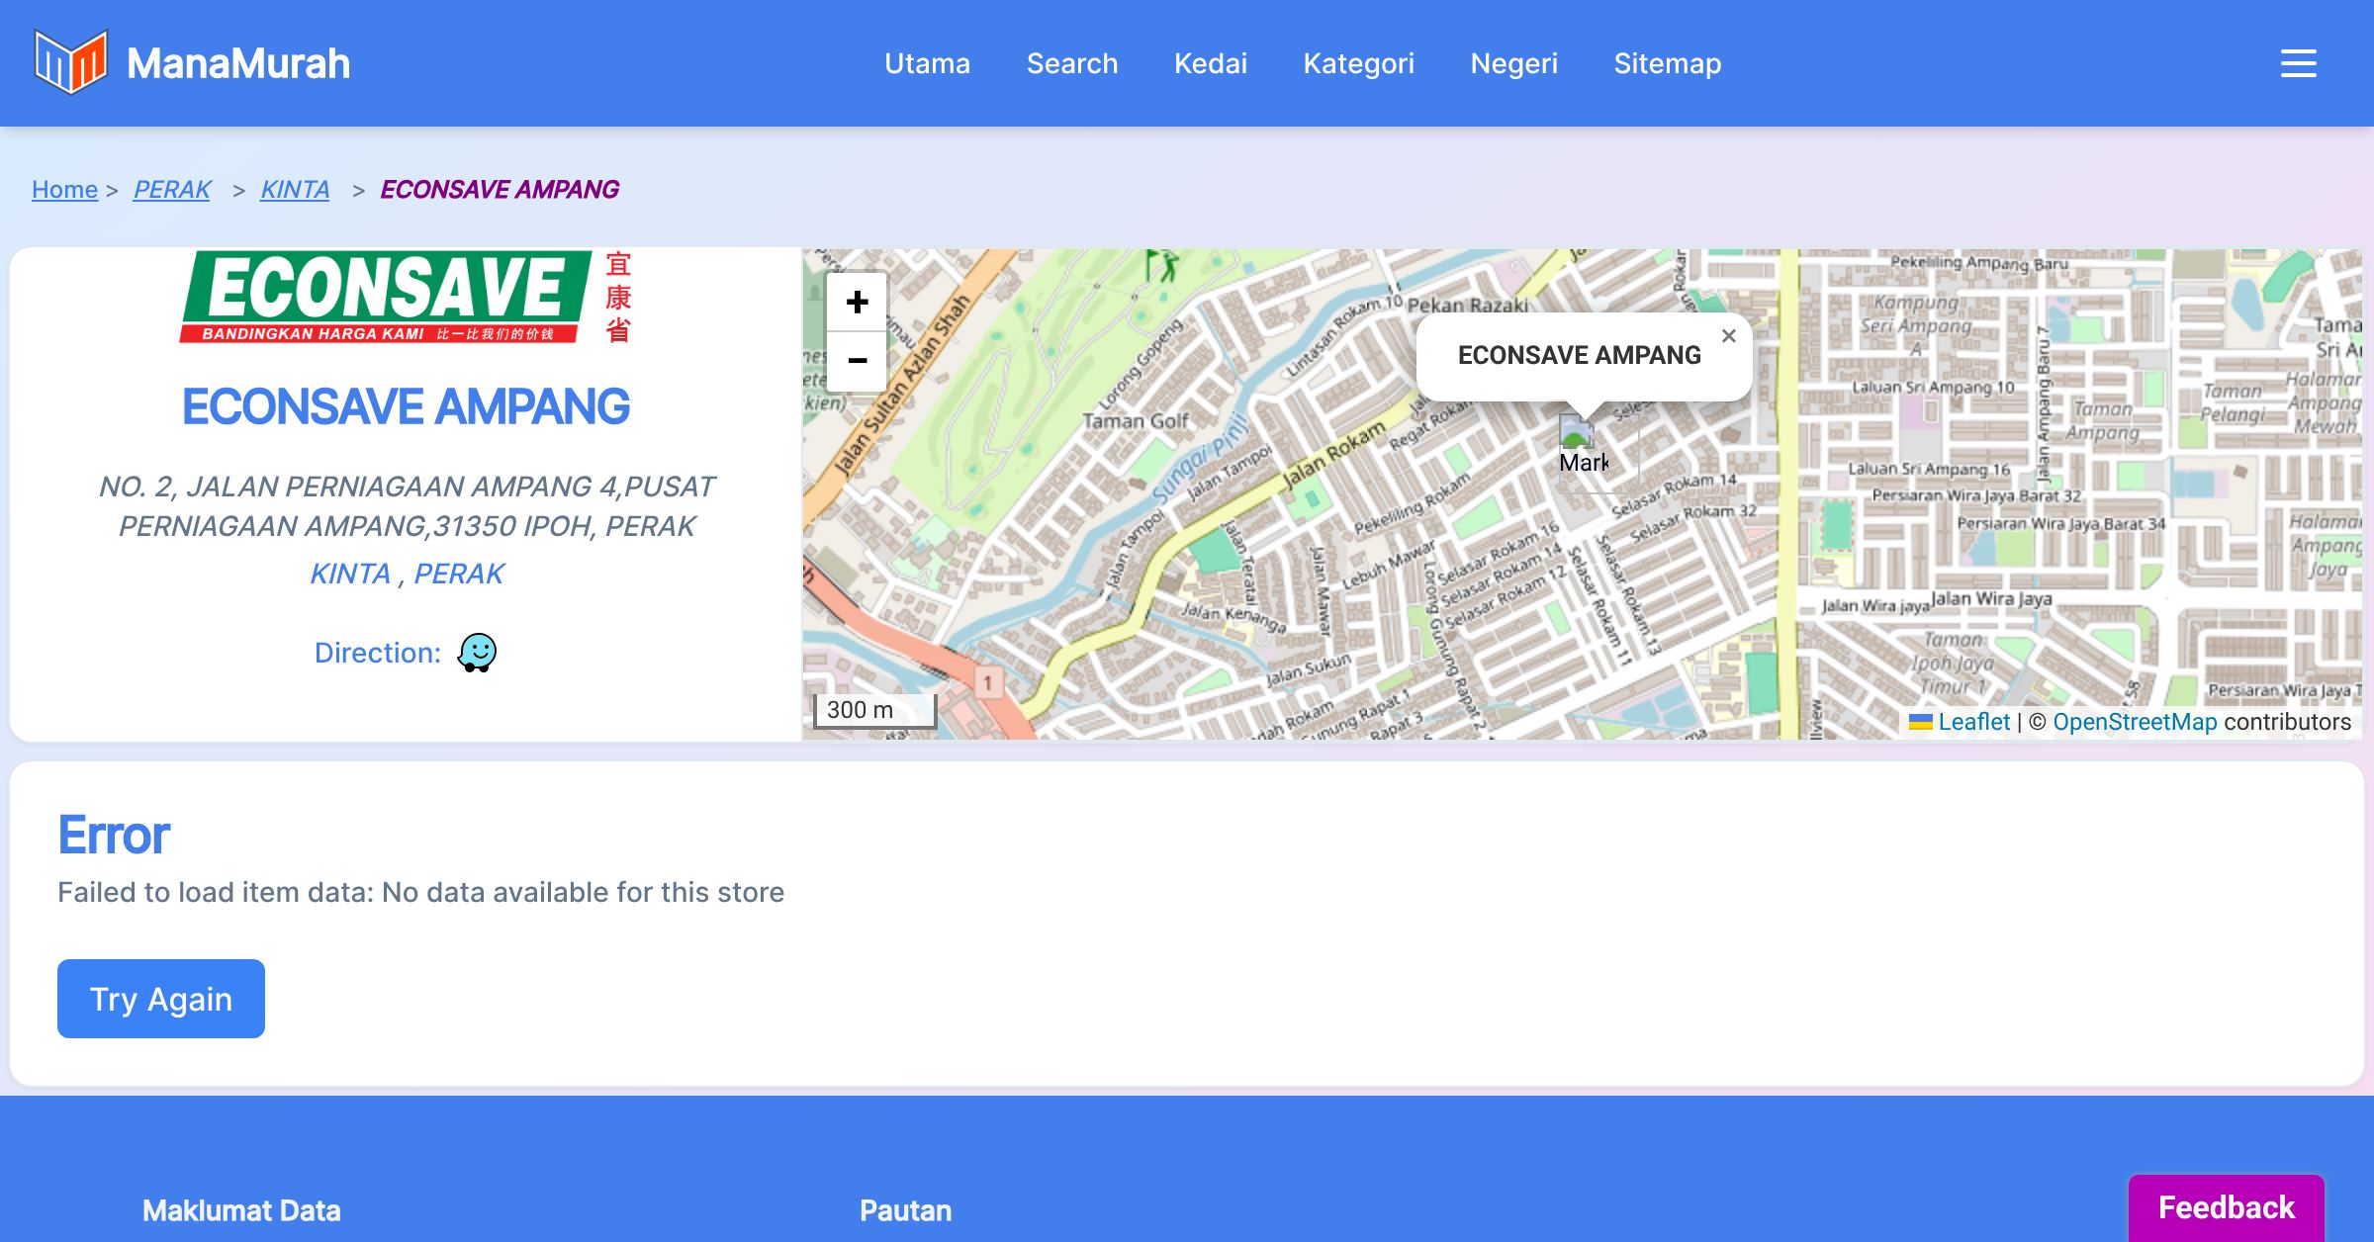Image resolution: width=2374 pixels, height=1242 pixels.
Task: Open the KINTA breadcrumb link
Action: coord(295,189)
